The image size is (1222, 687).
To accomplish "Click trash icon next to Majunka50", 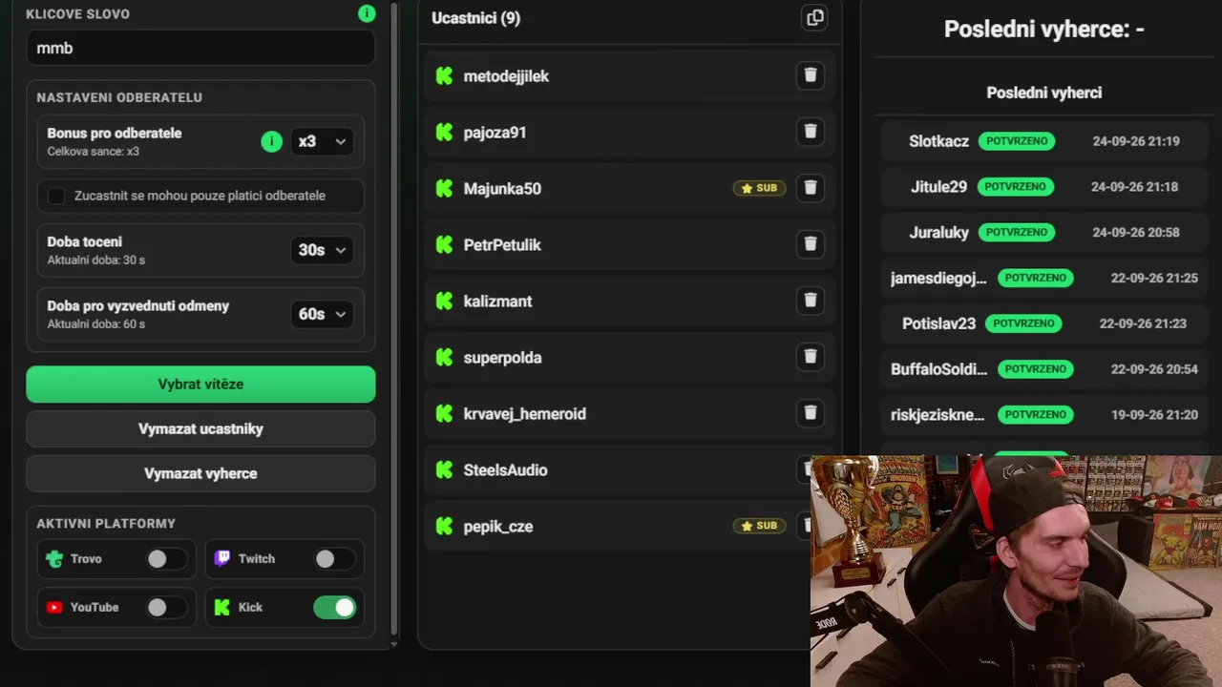I will pos(811,188).
